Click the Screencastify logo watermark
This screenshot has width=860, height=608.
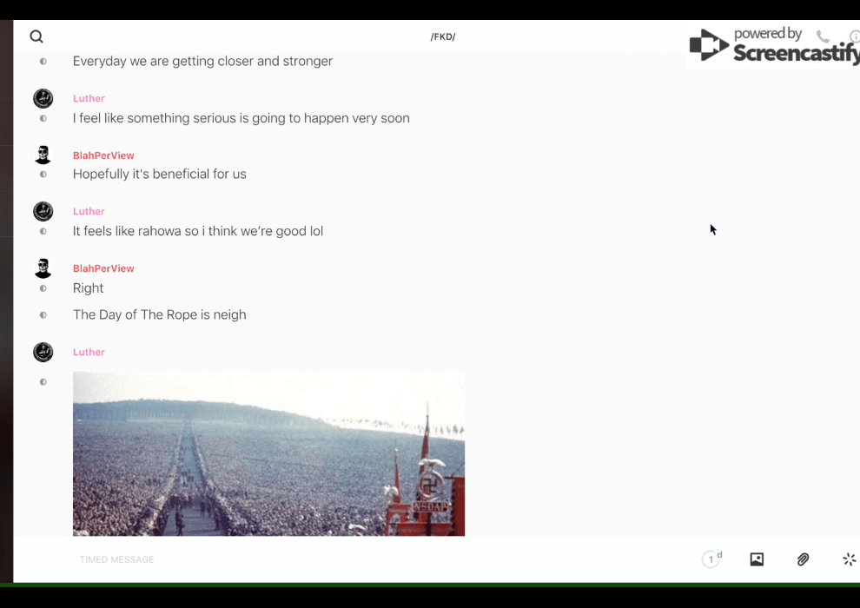click(773, 45)
